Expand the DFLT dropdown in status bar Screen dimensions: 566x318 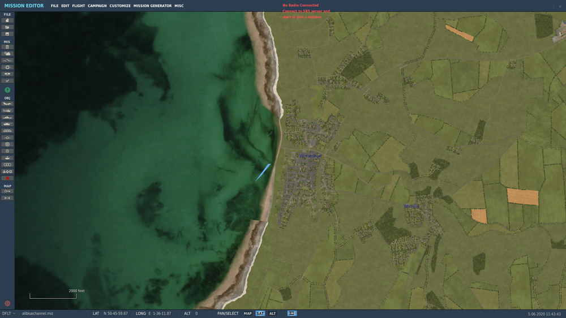pyautogui.click(x=8, y=313)
